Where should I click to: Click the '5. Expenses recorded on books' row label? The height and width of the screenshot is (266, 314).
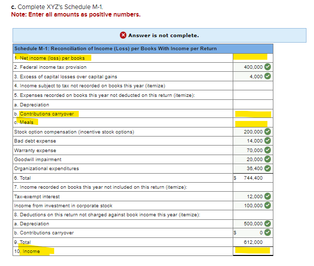[104, 95]
